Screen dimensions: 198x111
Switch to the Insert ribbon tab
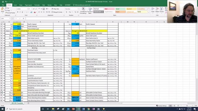(x=15, y=5)
